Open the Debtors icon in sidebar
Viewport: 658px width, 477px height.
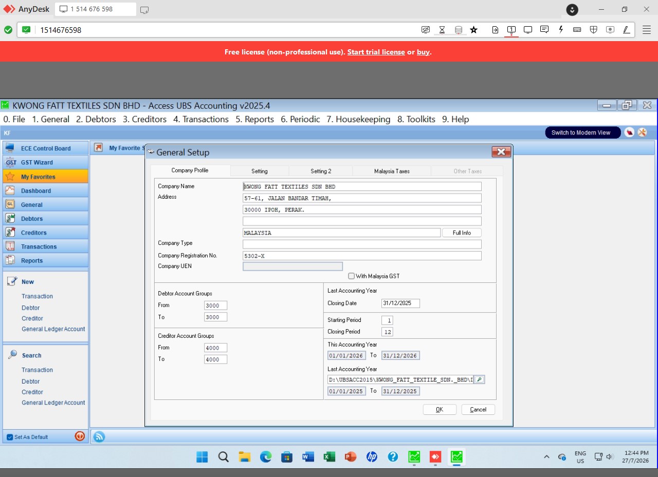point(10,218)
